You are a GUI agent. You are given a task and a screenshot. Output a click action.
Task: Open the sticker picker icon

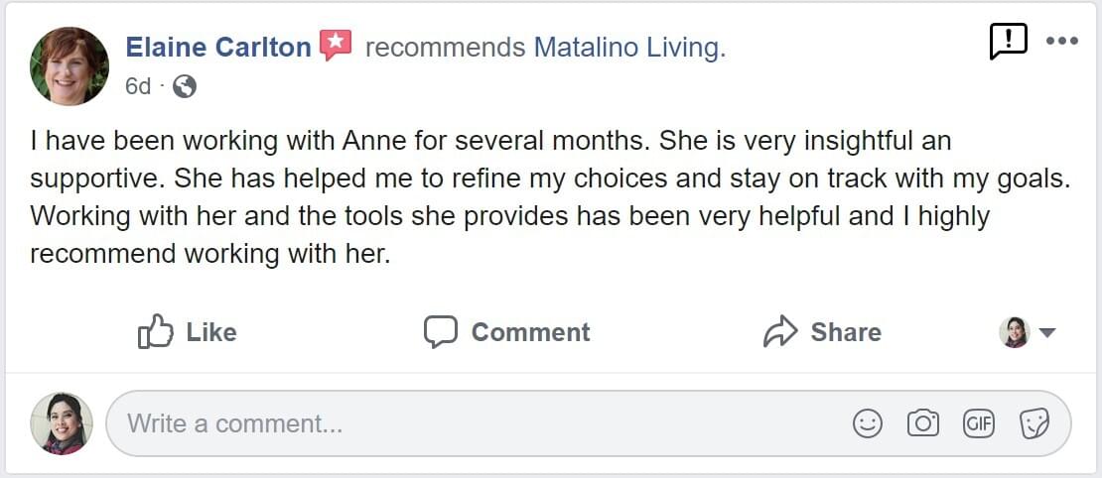[x=1034, y=423]
